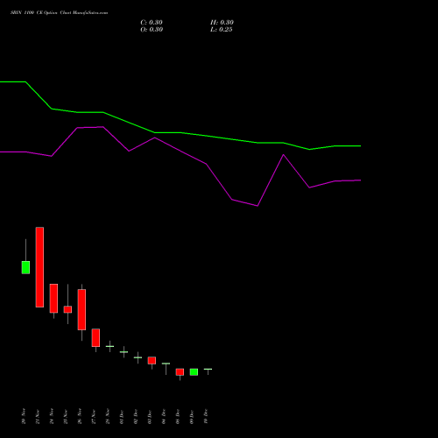Viewport: 438px width, 438px height.
Task: Click the green candle for 20 Nov
Action: pos(25,267)
